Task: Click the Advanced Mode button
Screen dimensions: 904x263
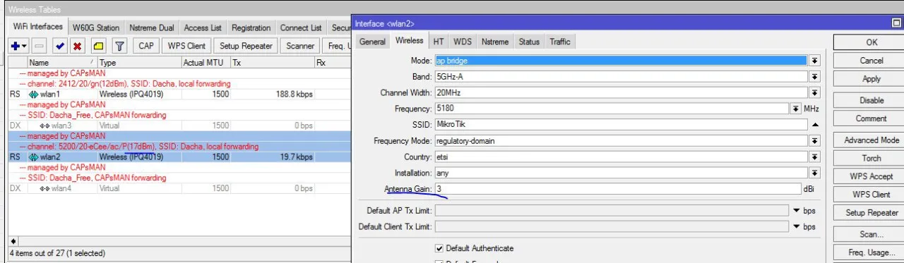Action: point(872,140)
